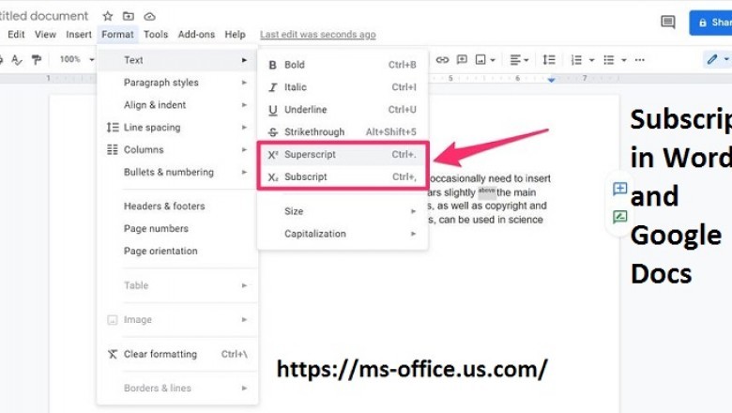Apply Strikethrough formatting

pyautogui.click(x=343, y=132)
